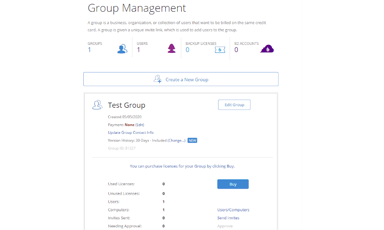The height and width of the screenshot is (230, 384).
Task: Click the Backup Licenses ticket icon
Action: pos(220,50)
